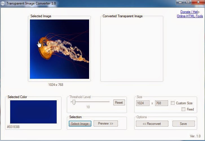
Task: Click the empty Converted Transparent Image panel
Action: coord(132,50)
